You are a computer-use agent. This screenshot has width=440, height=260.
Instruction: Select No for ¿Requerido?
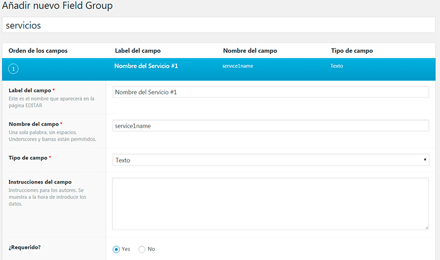click(x=142, y=249)
